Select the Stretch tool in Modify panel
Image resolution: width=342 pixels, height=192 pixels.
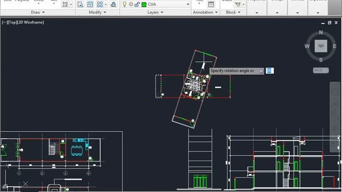(x=81, y=4)
